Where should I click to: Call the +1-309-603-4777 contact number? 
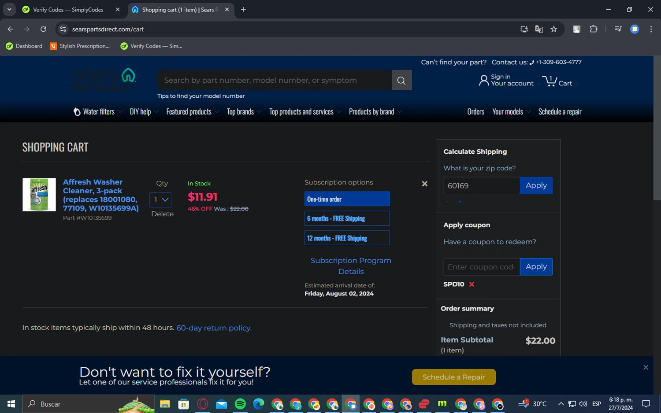pos(558,62)
